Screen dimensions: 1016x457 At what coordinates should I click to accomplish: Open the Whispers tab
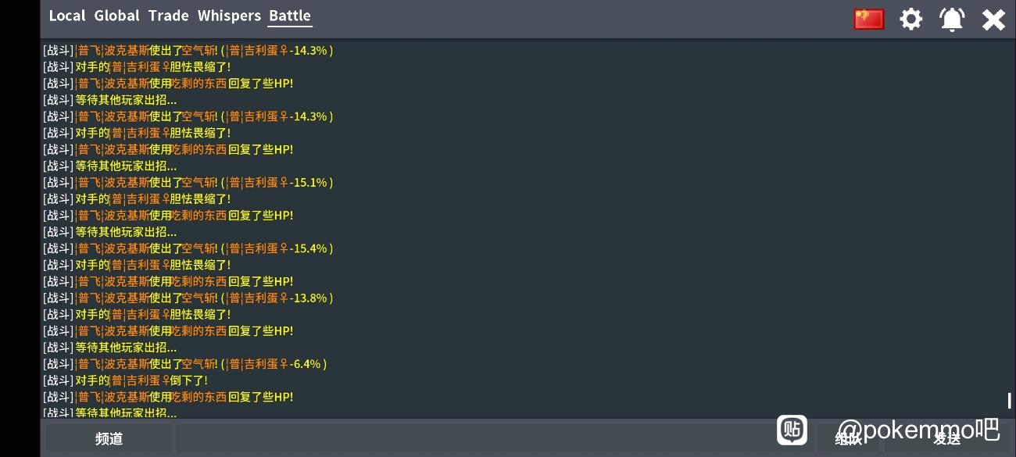[229, 16]
